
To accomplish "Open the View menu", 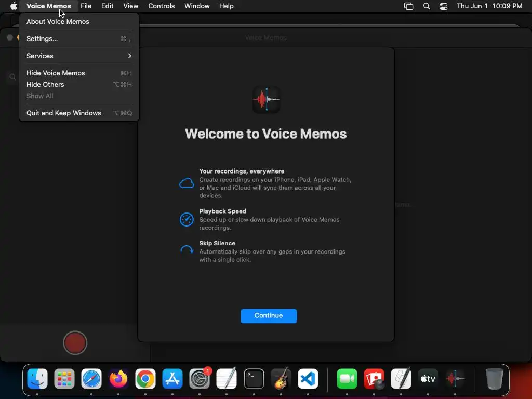I will click(x=130, y=6).
